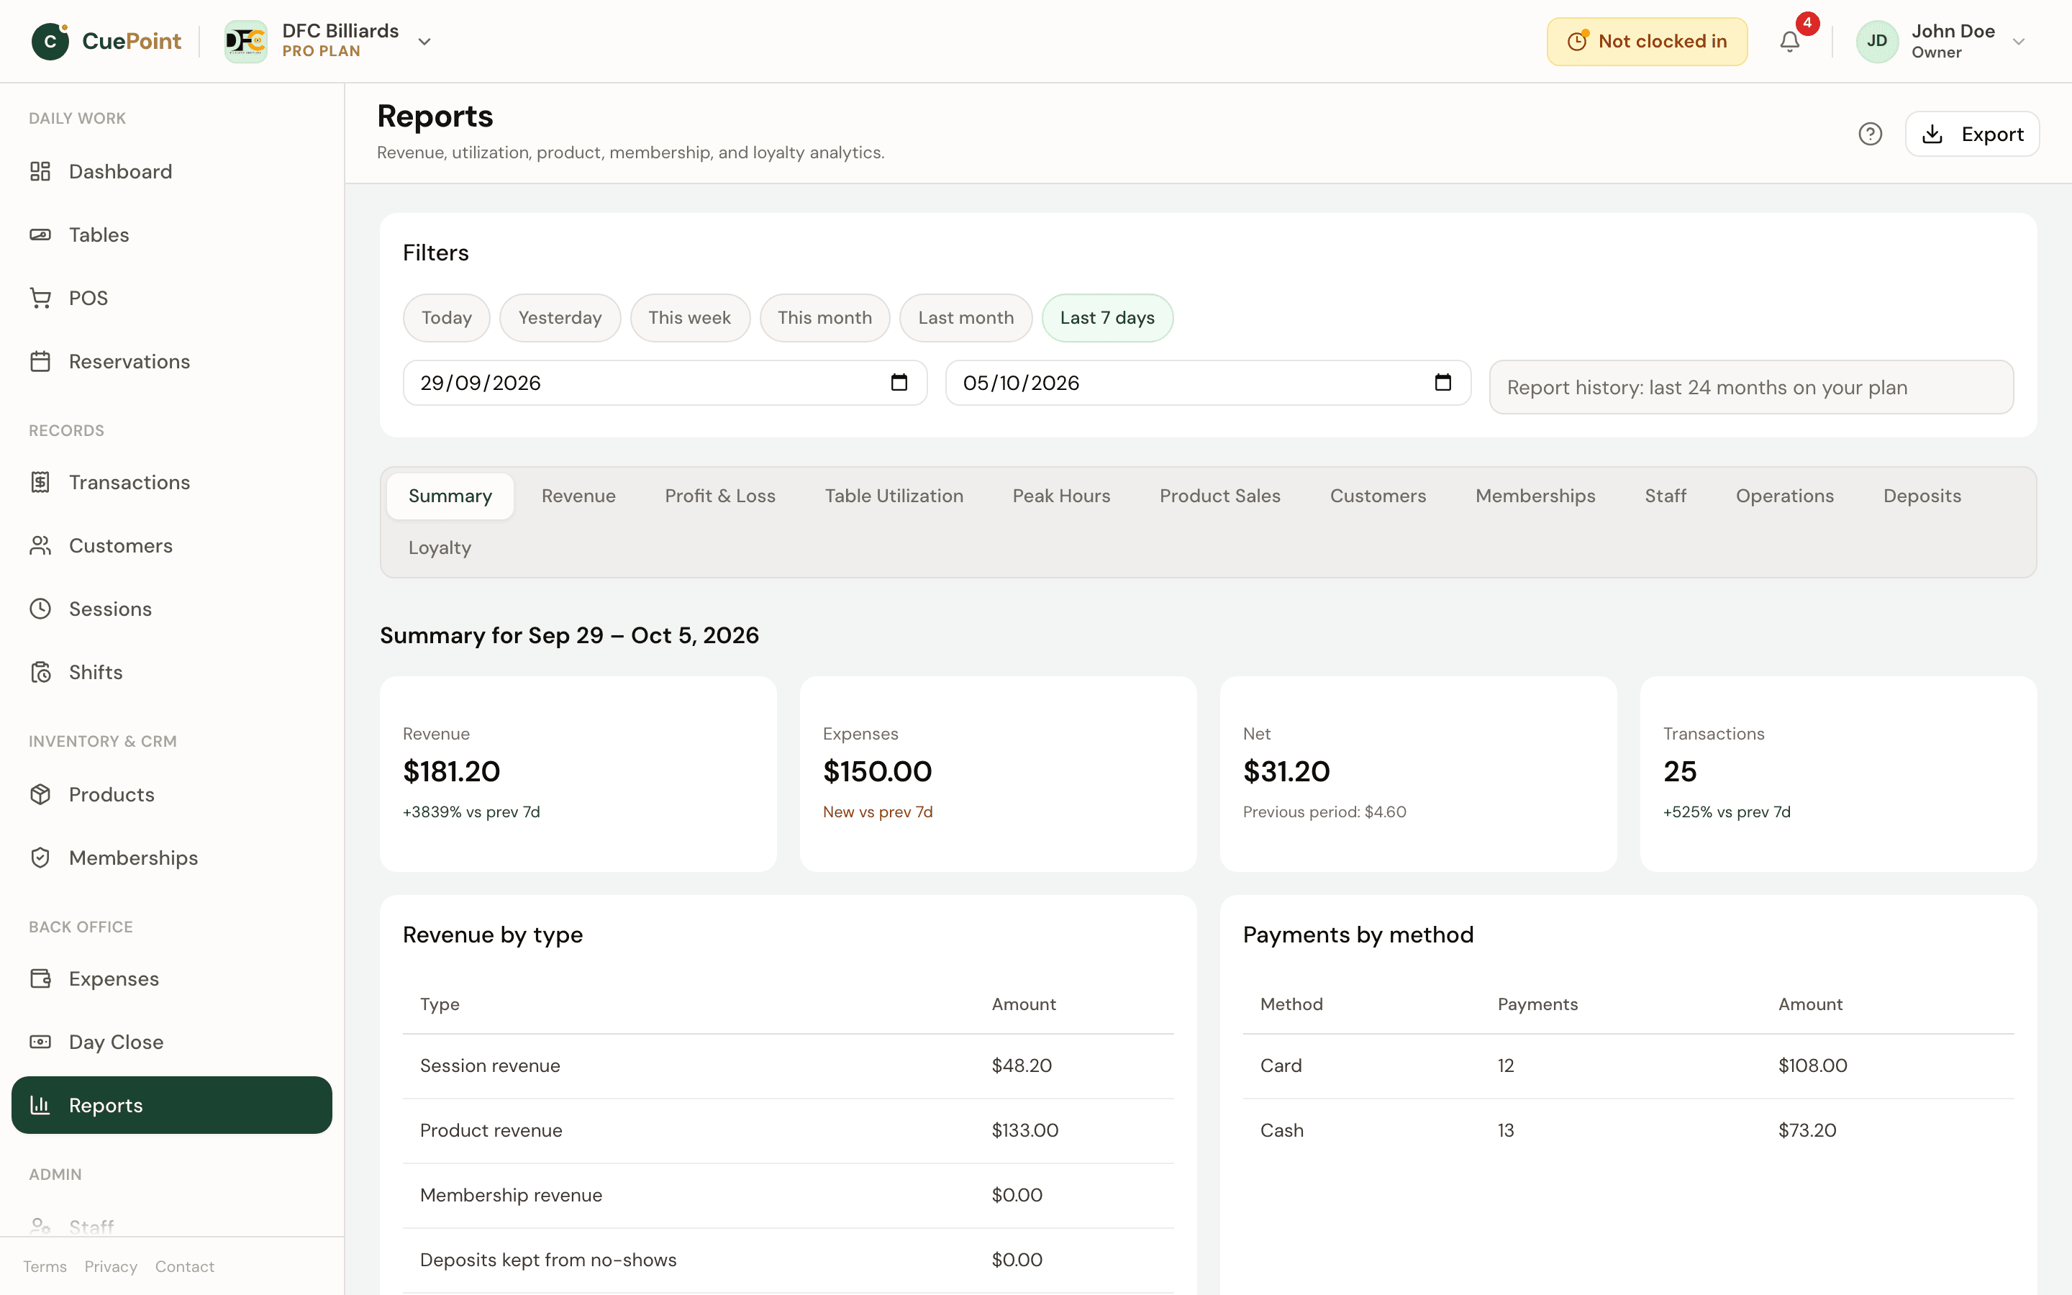Open the Deposits tab

[x=1922, y=496]
